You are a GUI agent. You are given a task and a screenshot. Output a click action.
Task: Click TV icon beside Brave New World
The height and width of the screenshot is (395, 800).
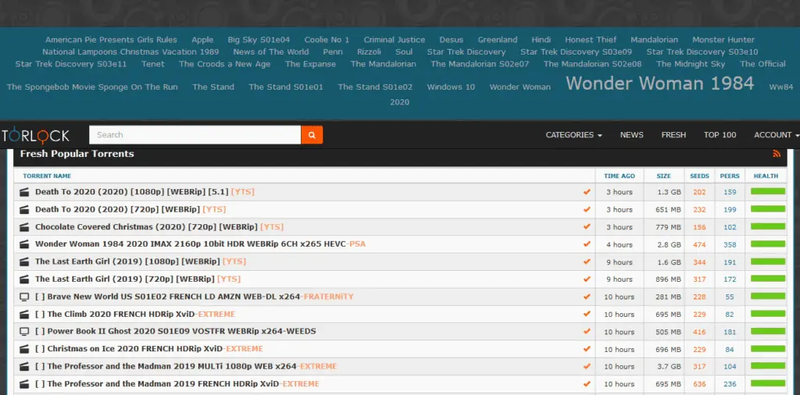click(x=23, y=297)
